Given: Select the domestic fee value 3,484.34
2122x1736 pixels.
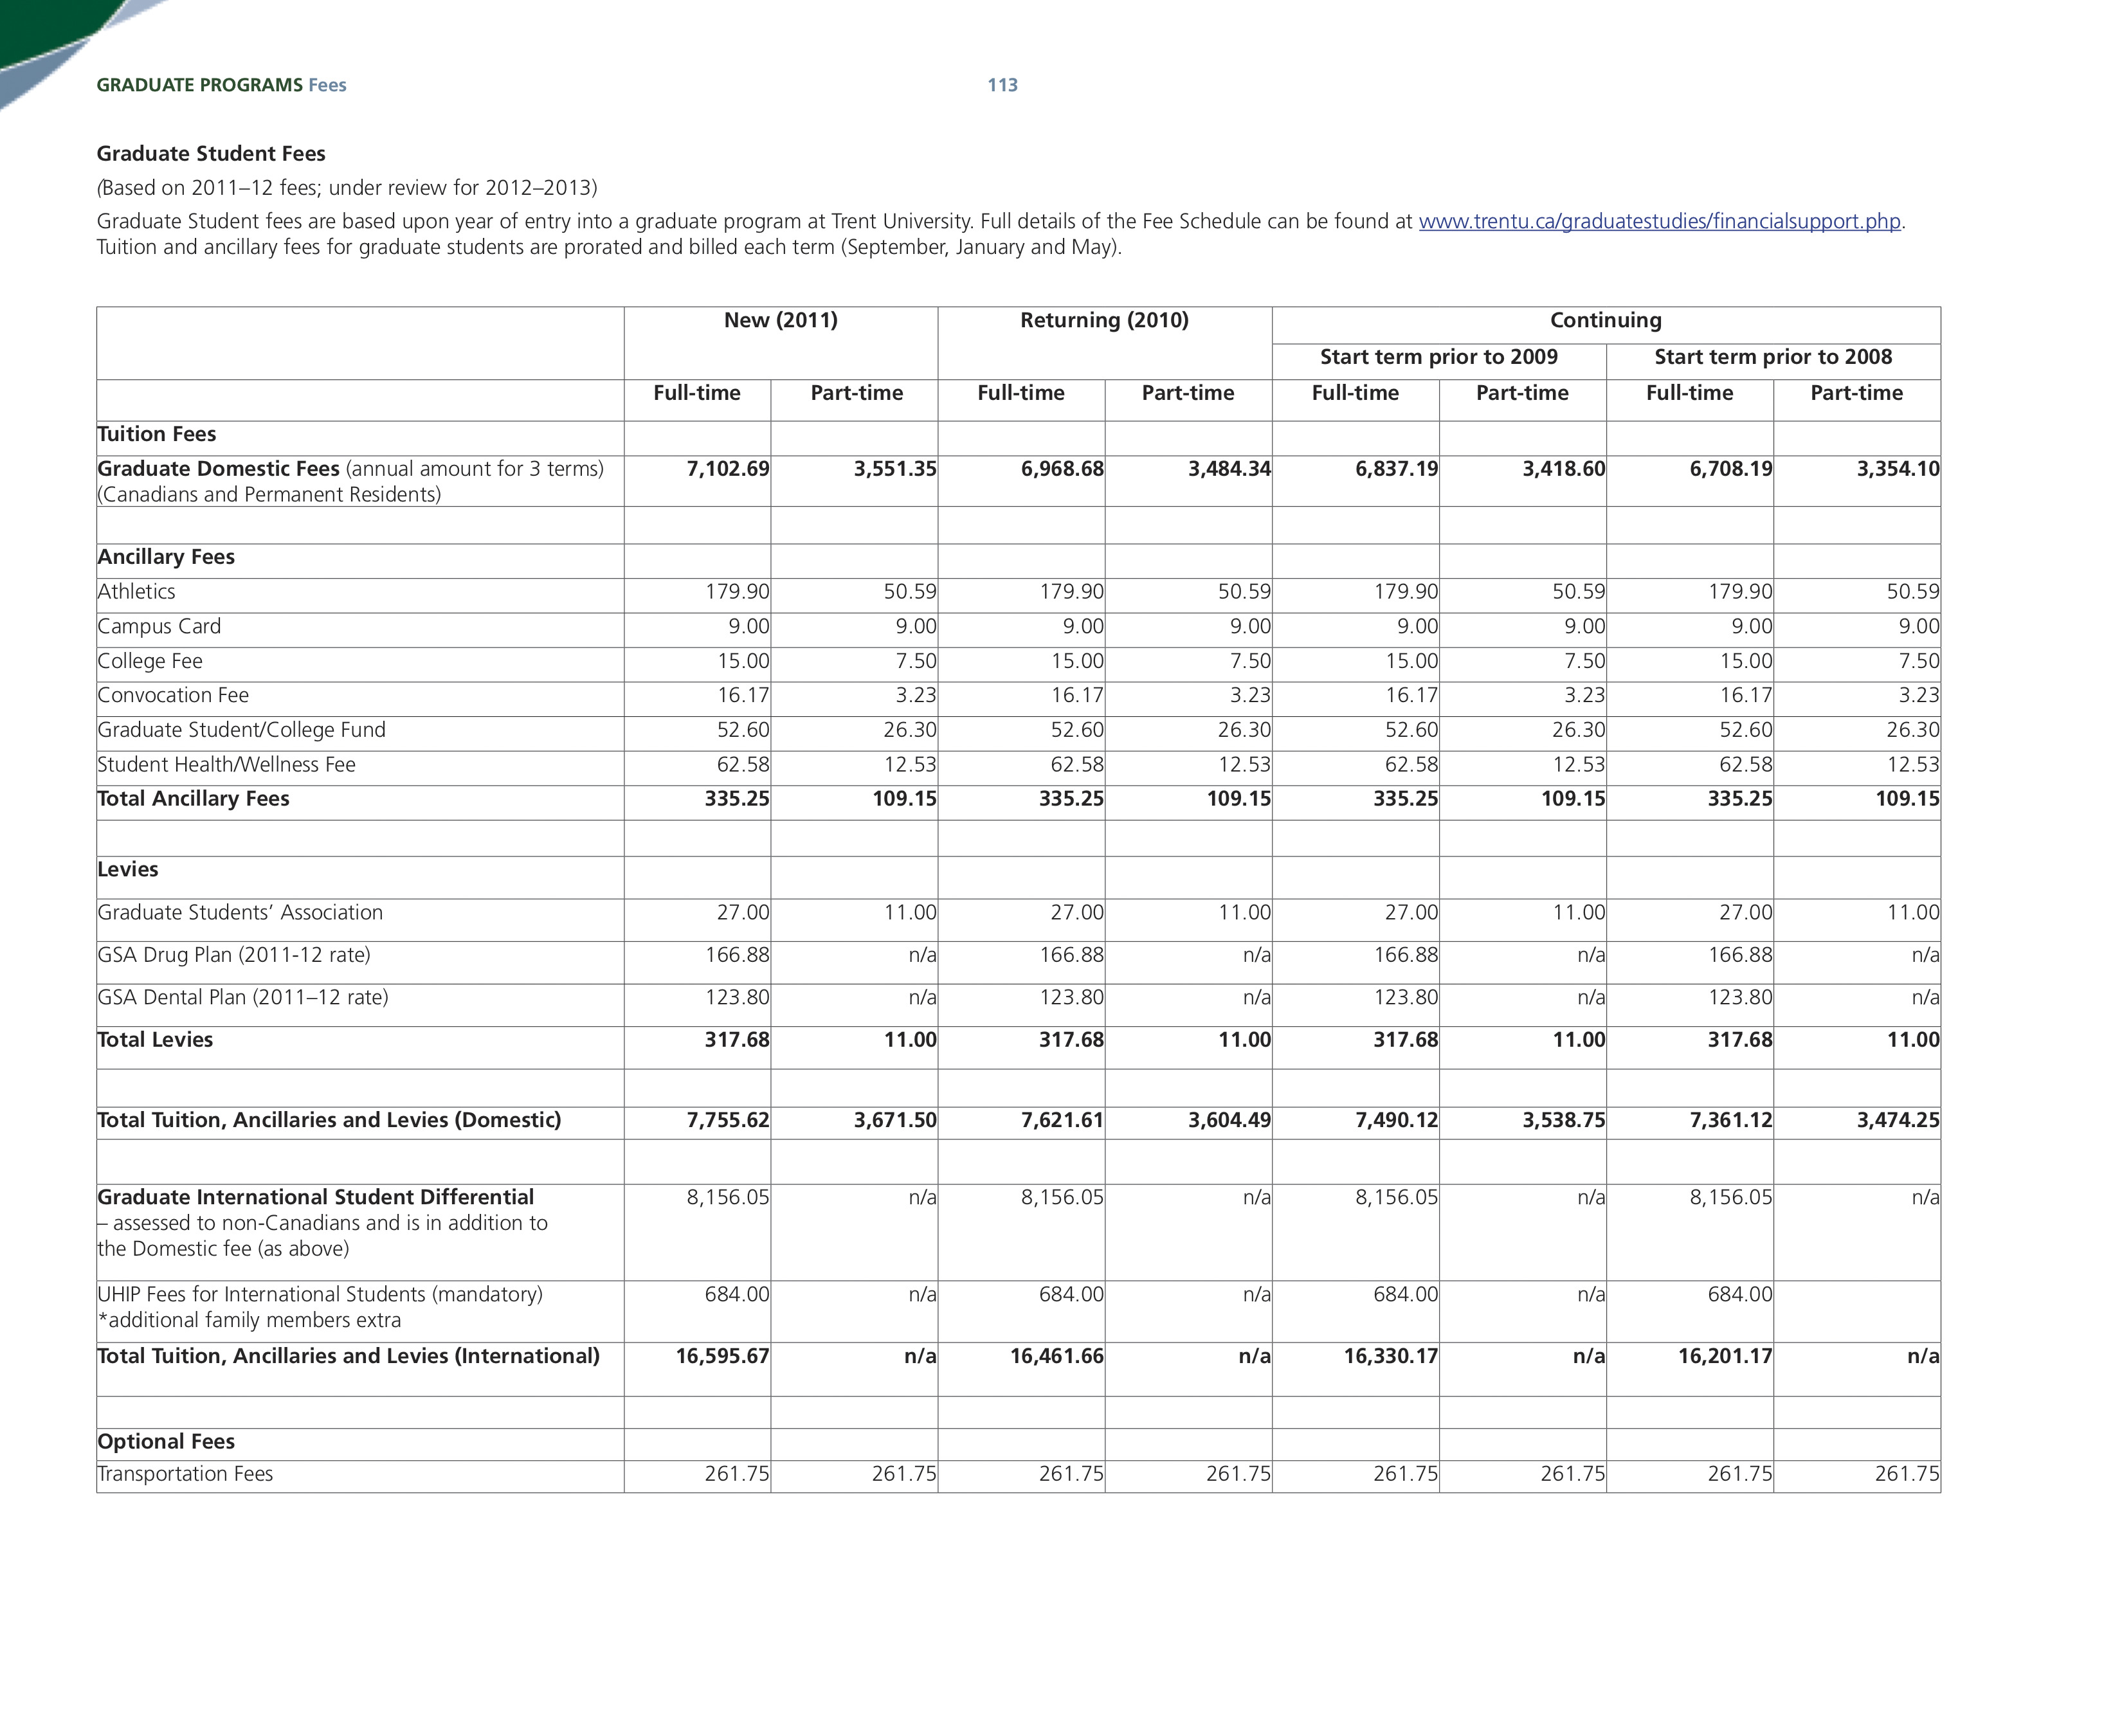Looking at the screenshot, I should [1229, 469].
